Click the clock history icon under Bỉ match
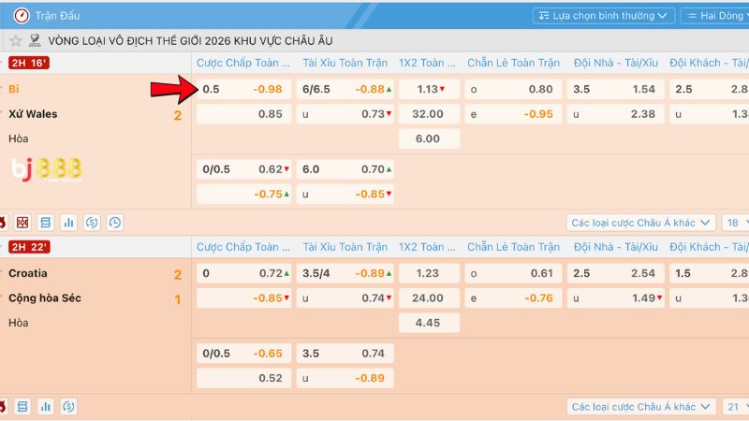 point(114,223)
